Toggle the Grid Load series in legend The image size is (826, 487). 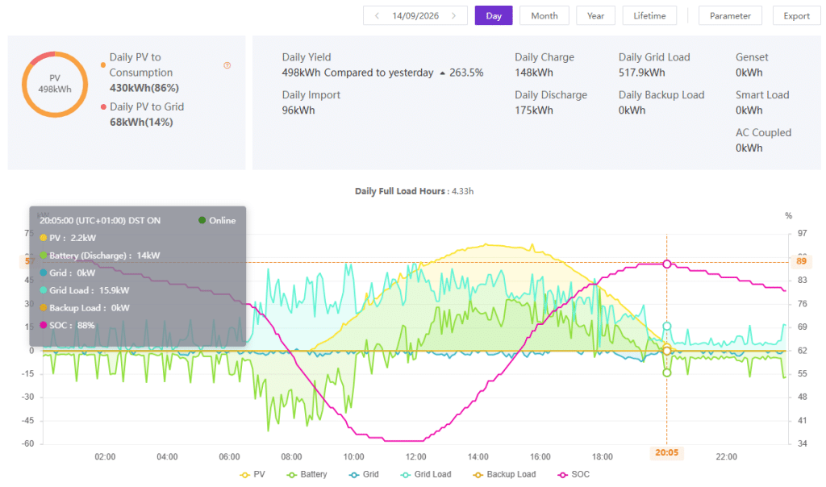(426, 474)
